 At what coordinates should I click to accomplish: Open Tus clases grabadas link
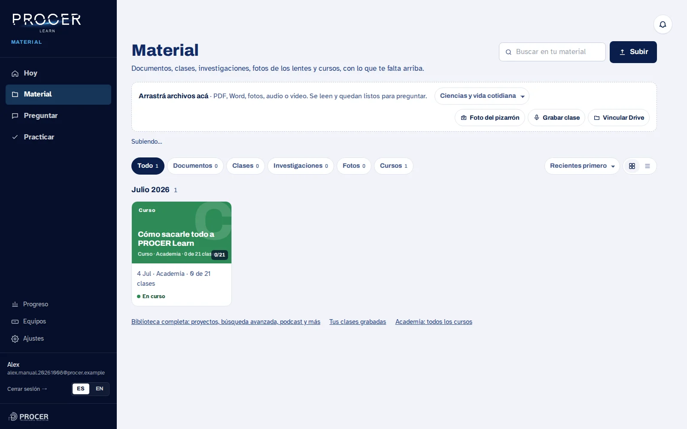click(358, 322)
